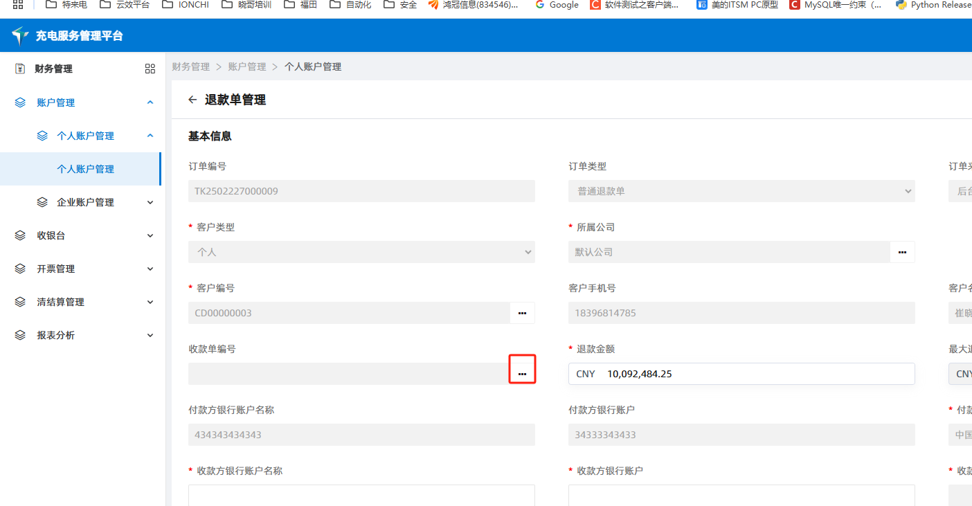972x506 pixels.
Task: Click 账户管理 breadcrumb link
Action: [247, 66]
